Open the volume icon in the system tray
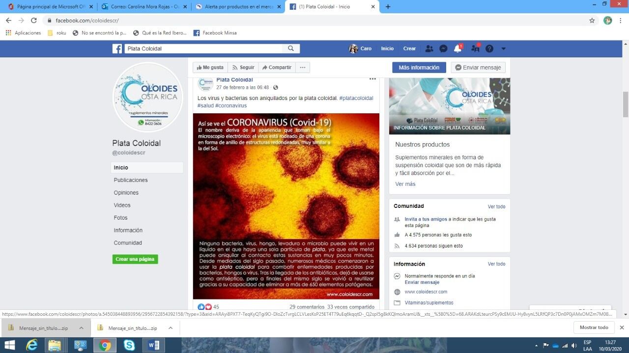Image resolution: width=629 pixels, height=353 pixels. (573, 345)
